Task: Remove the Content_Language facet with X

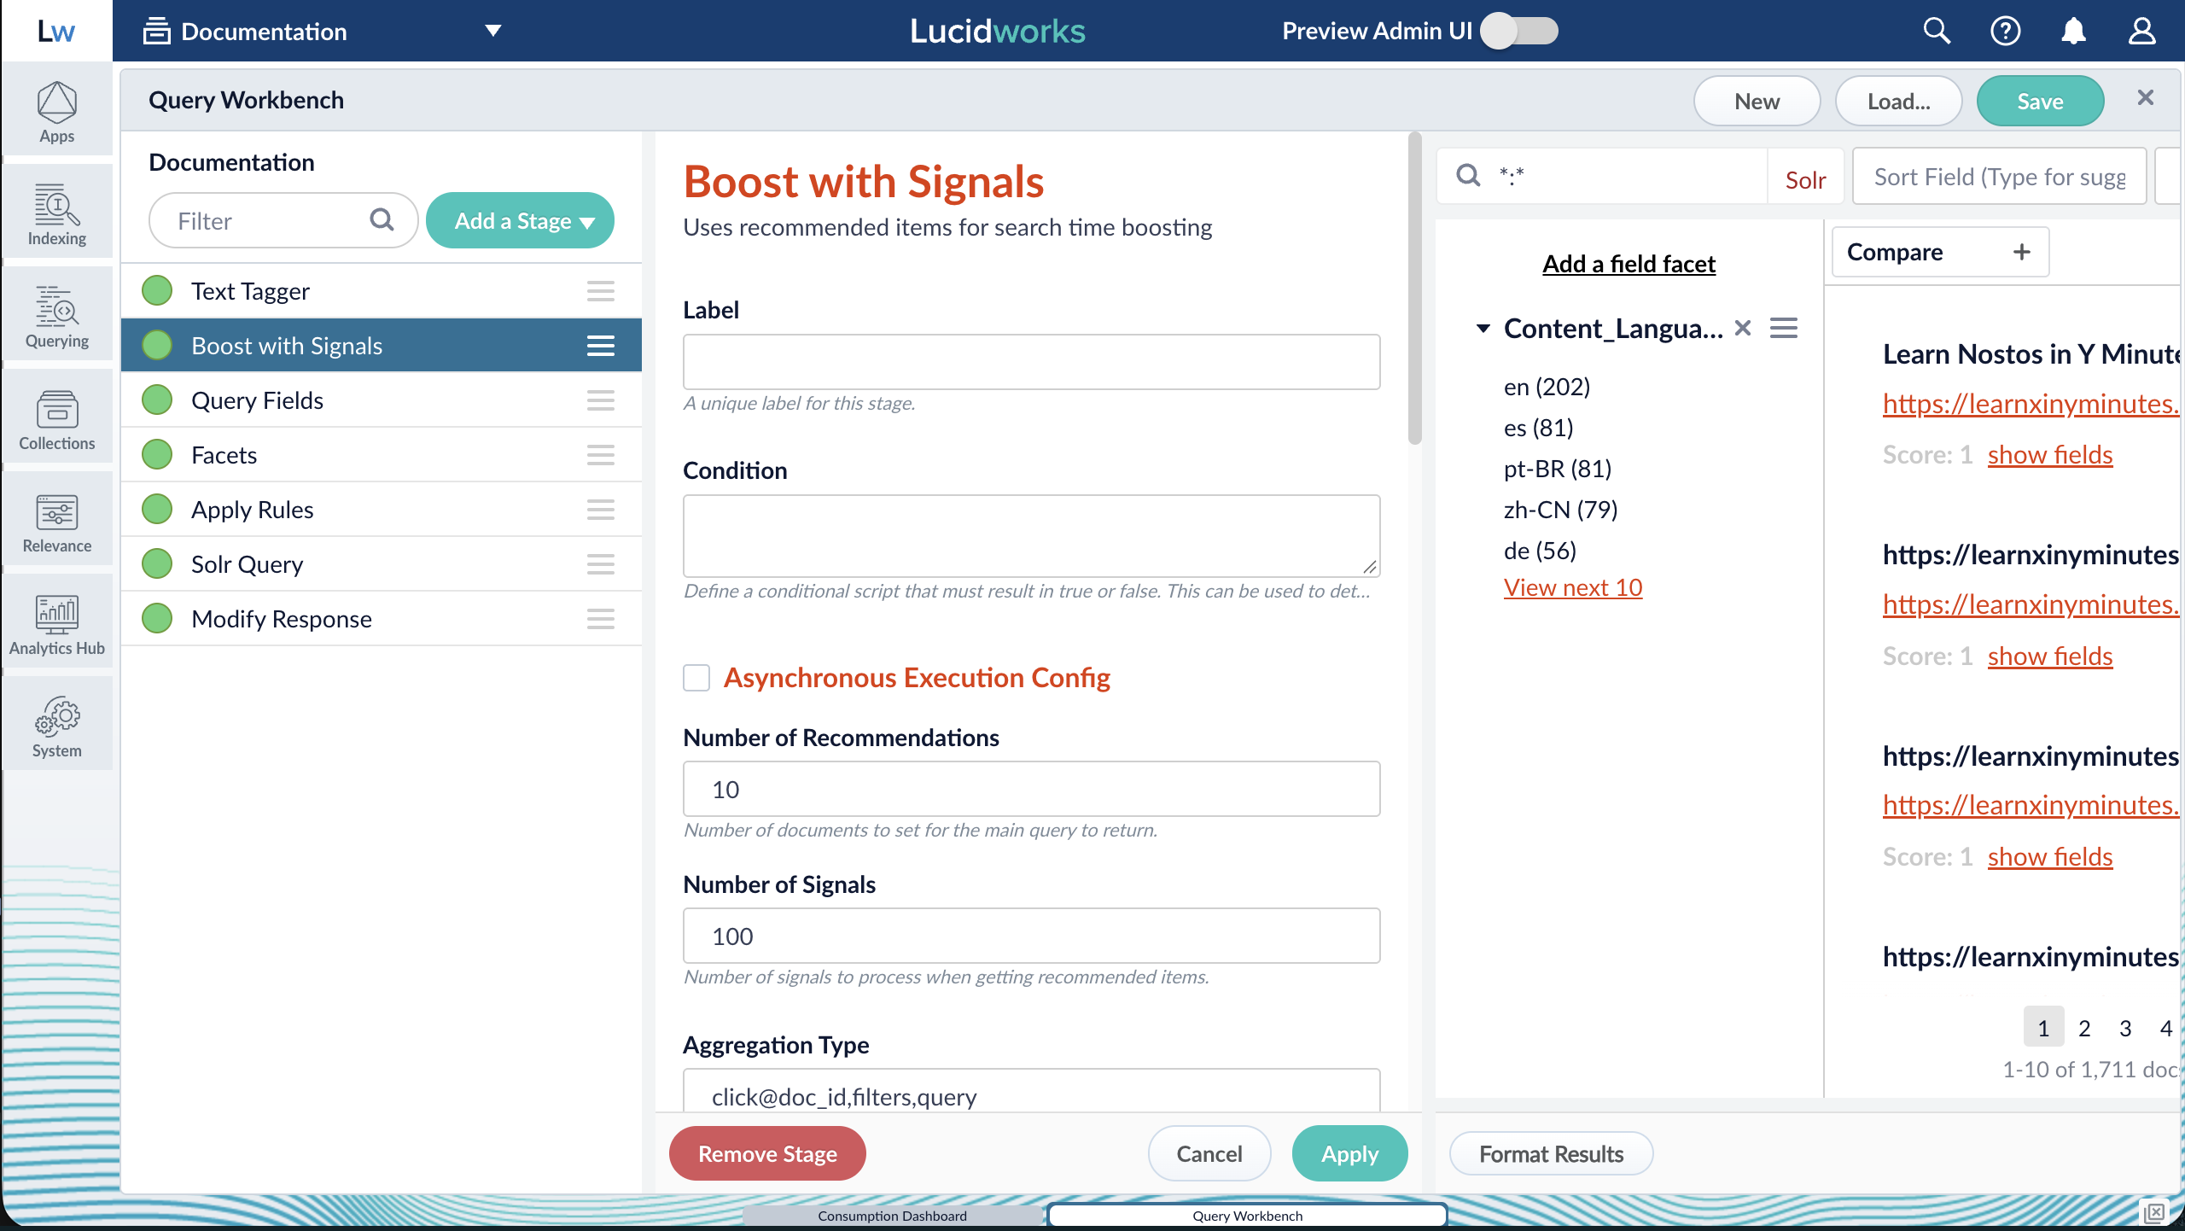Action: pos(1743,328)
